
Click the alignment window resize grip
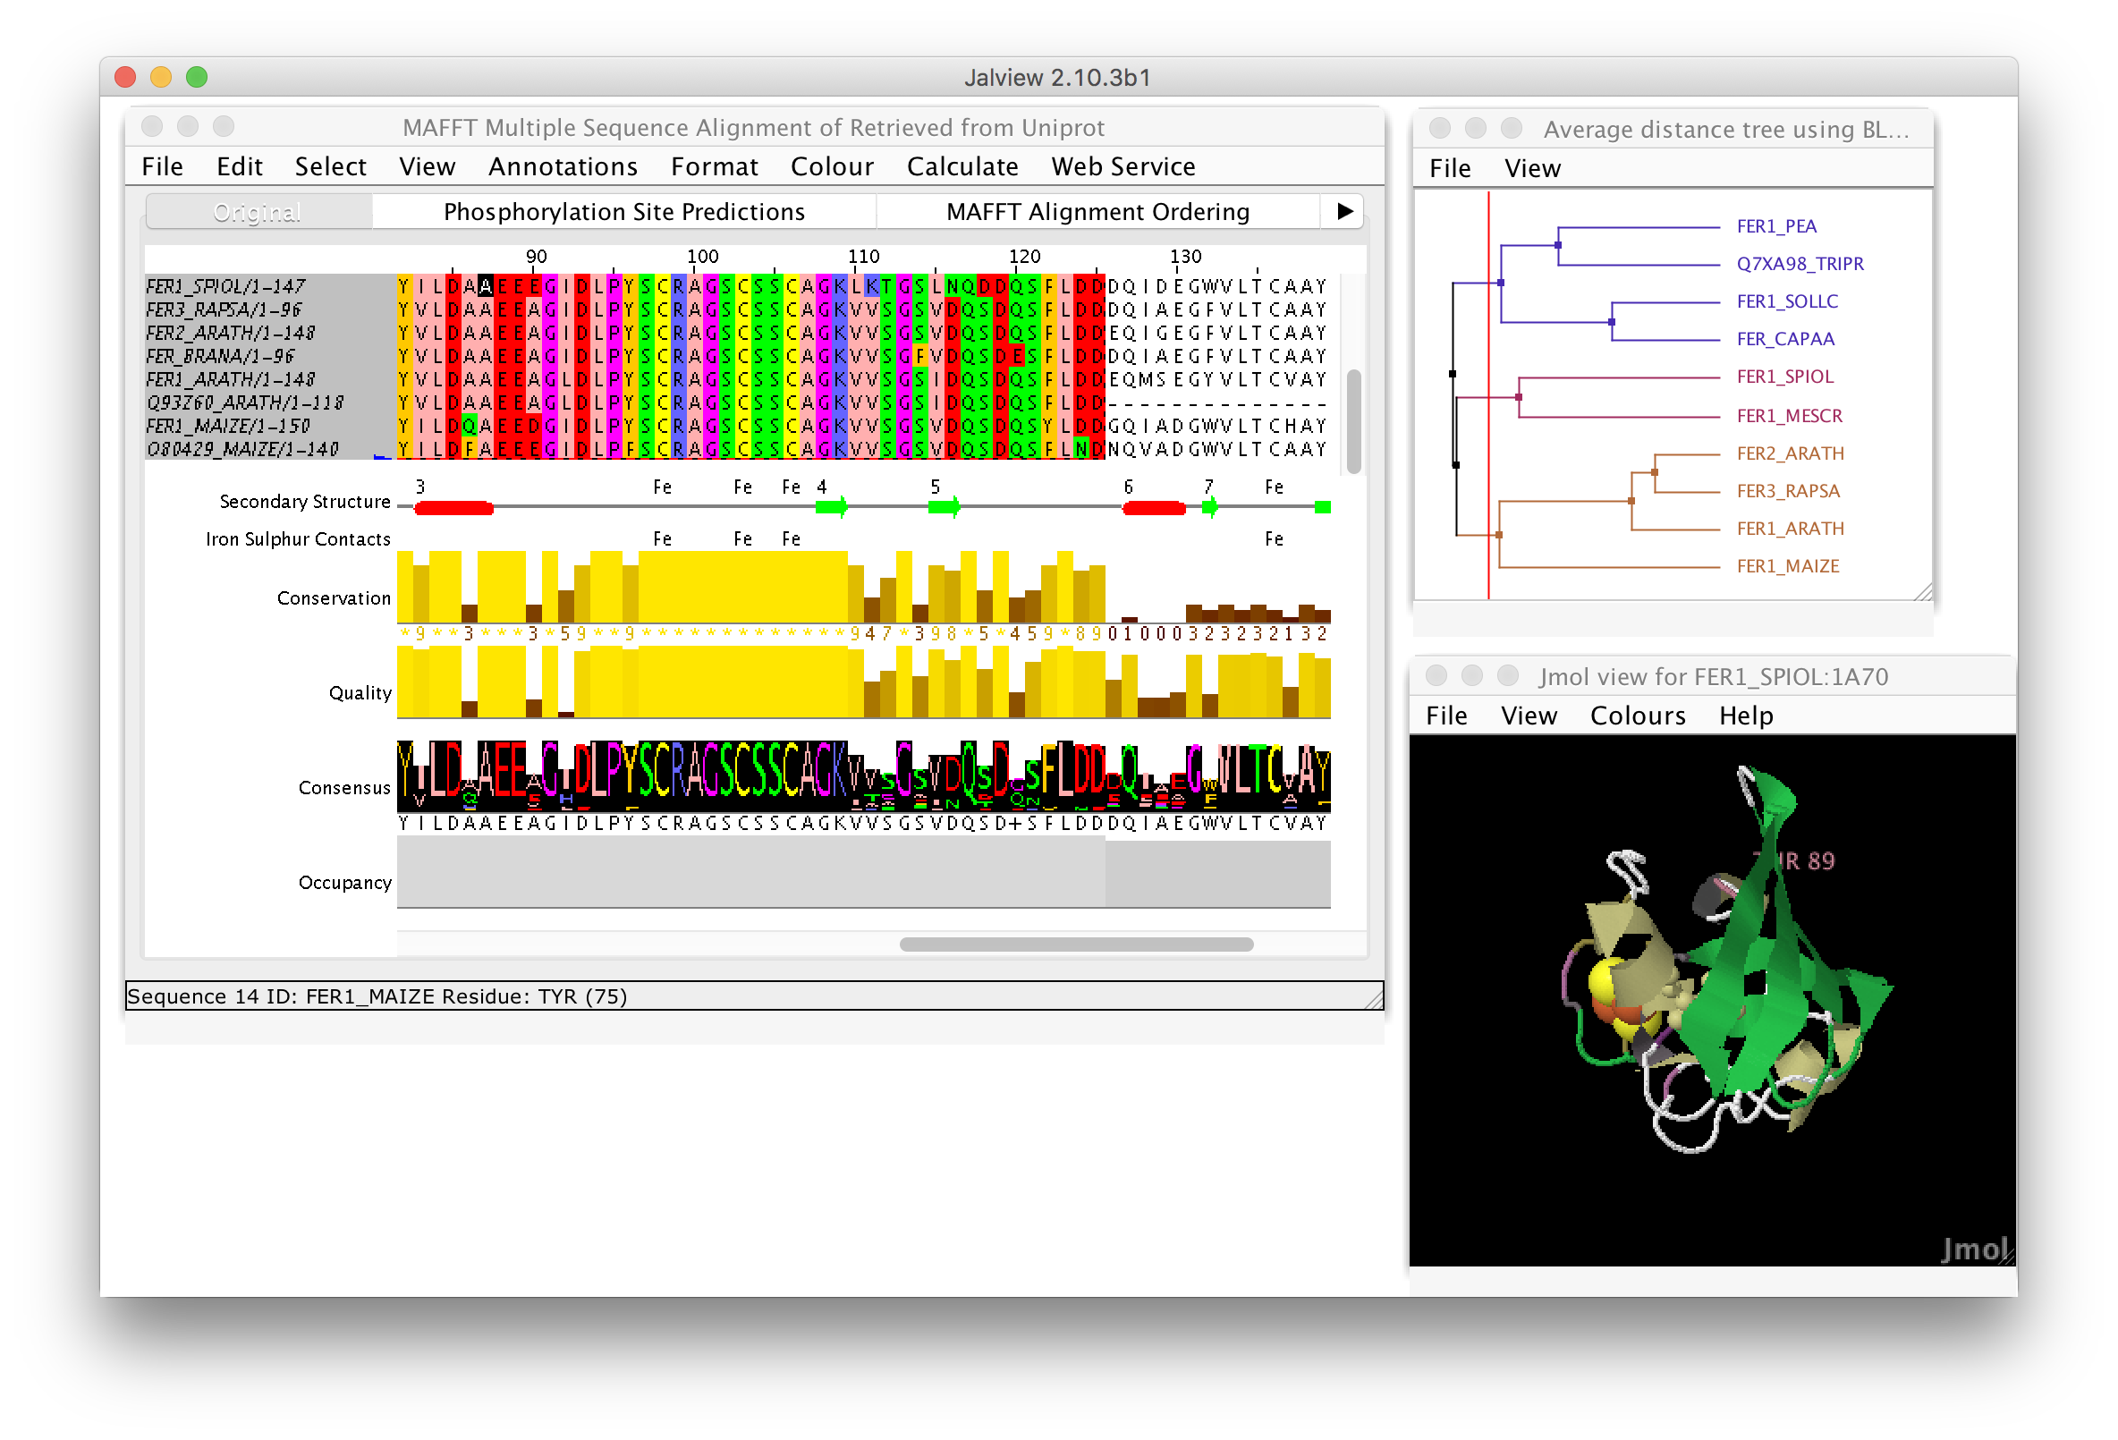coord(1374,1000)
